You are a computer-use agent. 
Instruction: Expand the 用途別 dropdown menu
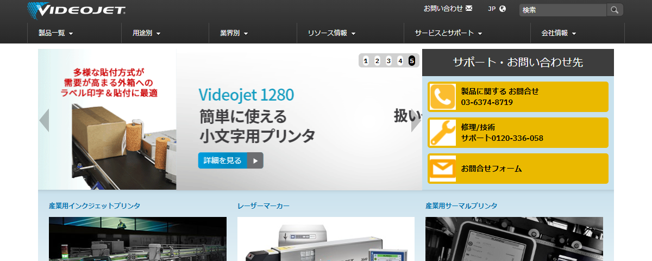pos(147,33)
